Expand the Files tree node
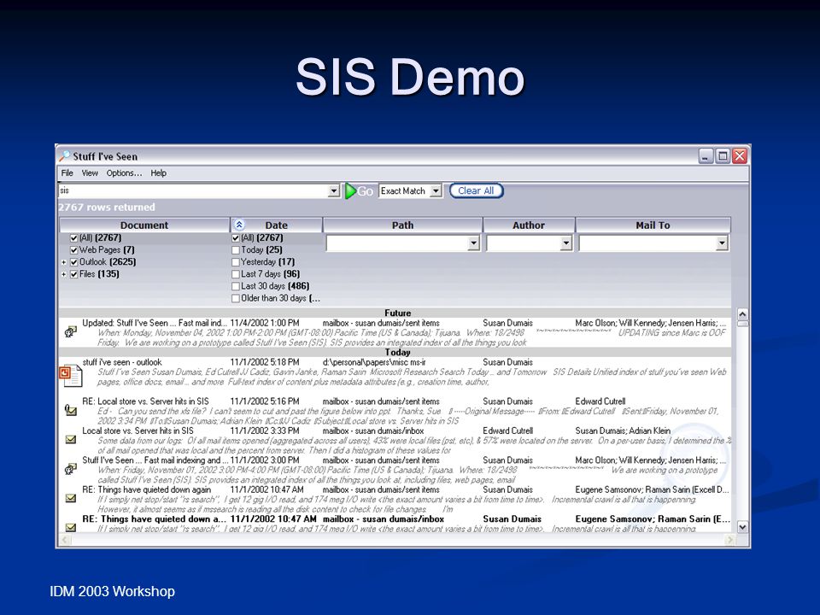This screenshot has height=615, width=820. click(x=64, y=274)
